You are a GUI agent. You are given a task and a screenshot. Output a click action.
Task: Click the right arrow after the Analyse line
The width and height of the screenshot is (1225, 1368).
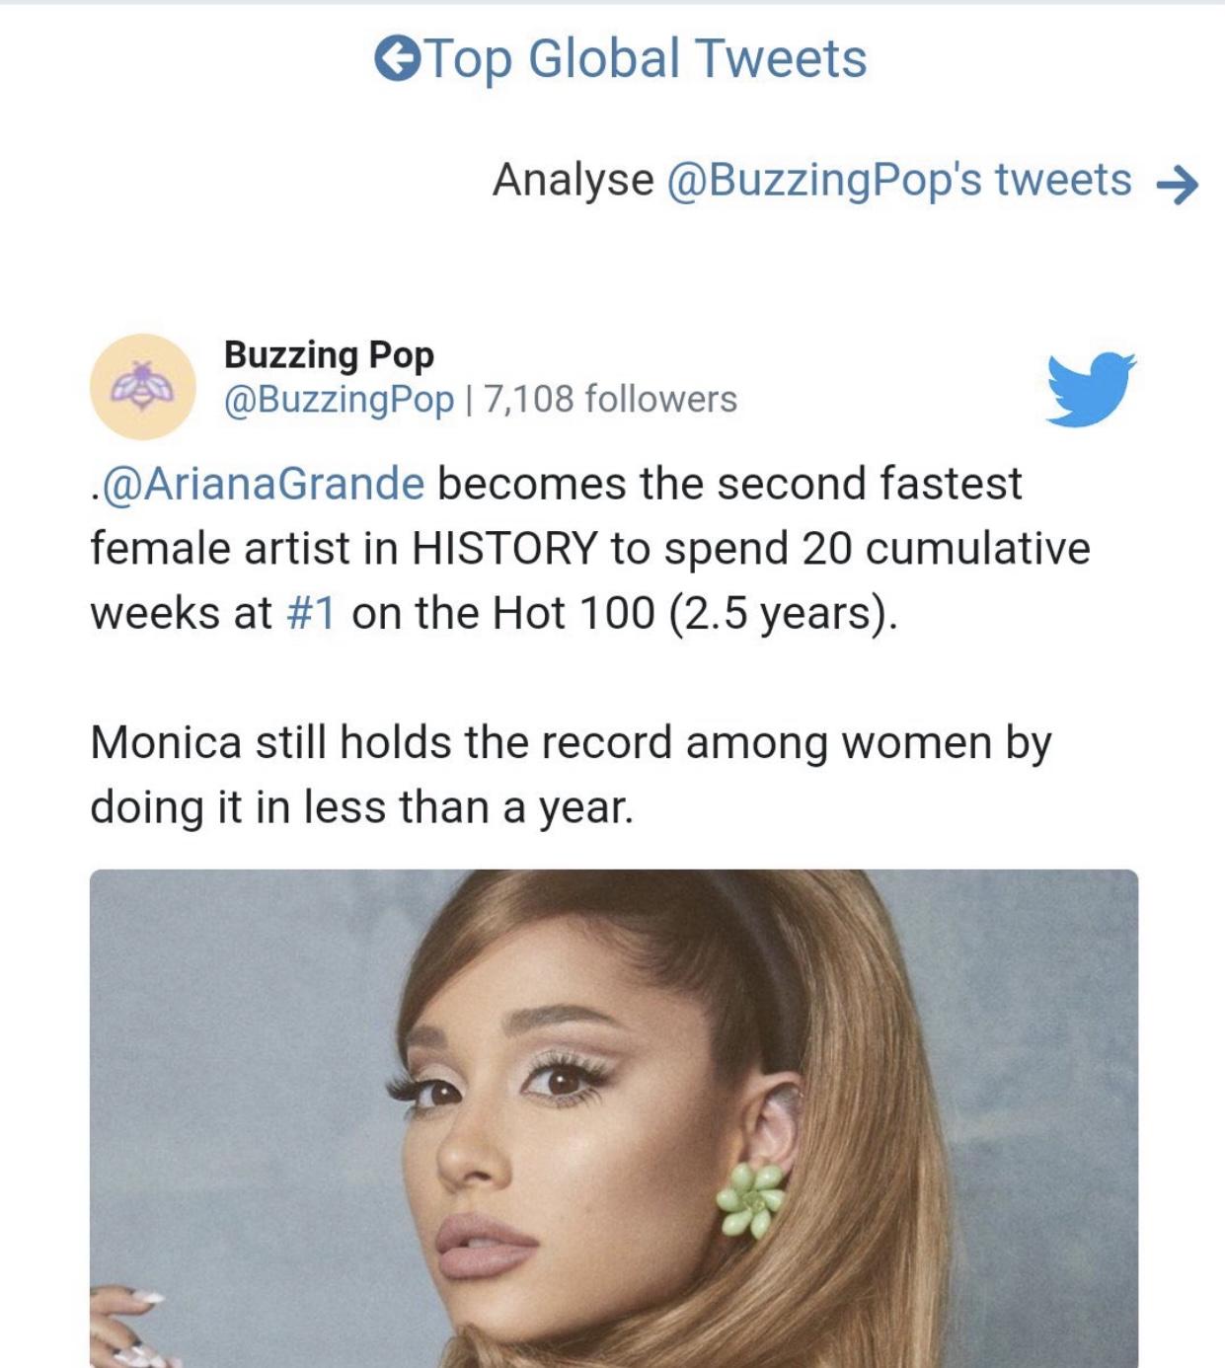pyautogui.click(x=1177, y=184)
